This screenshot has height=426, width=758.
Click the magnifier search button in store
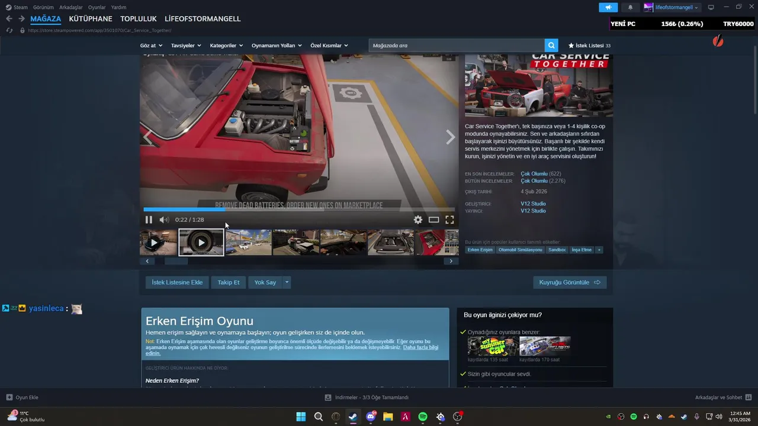551,46
